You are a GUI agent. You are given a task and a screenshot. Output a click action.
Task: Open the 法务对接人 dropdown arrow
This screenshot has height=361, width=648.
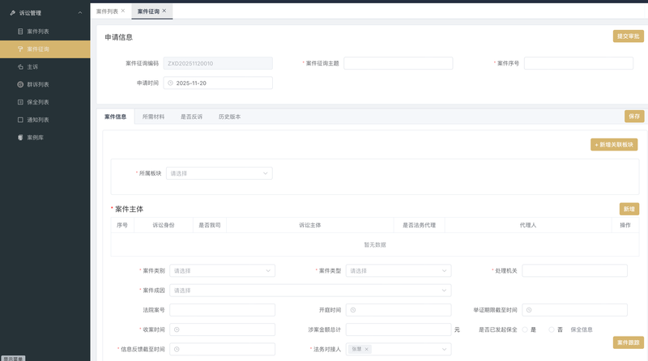(x=444, y=350)
